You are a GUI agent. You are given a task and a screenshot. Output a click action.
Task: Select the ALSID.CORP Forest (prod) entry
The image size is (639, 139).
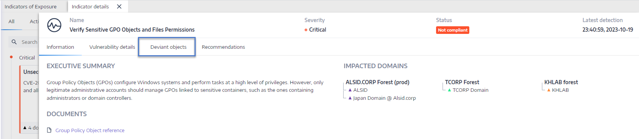[x=378, y=82]
